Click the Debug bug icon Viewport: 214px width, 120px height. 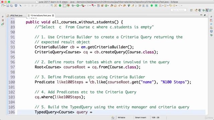click(73, 6)
